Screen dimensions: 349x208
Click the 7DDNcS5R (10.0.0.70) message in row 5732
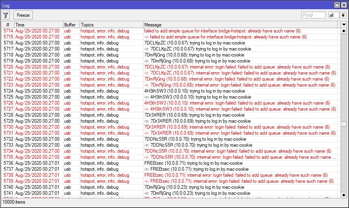point(195,139)
